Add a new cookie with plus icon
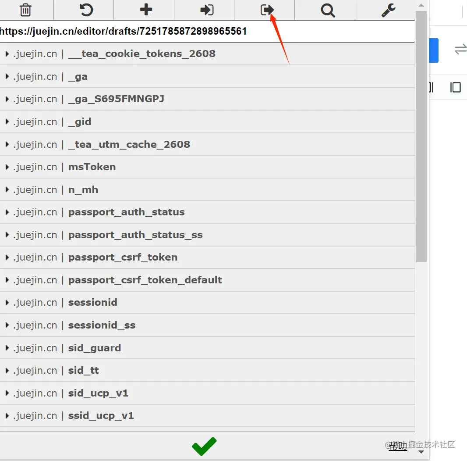 pyautogui.click(x=146, y=10)
